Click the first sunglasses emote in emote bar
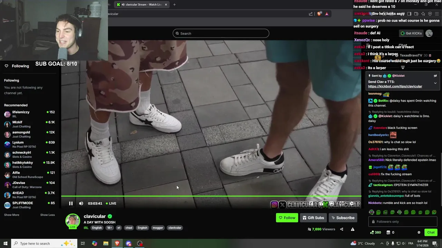This screenshot has height=248, width=442. click(x=371, y=212)
